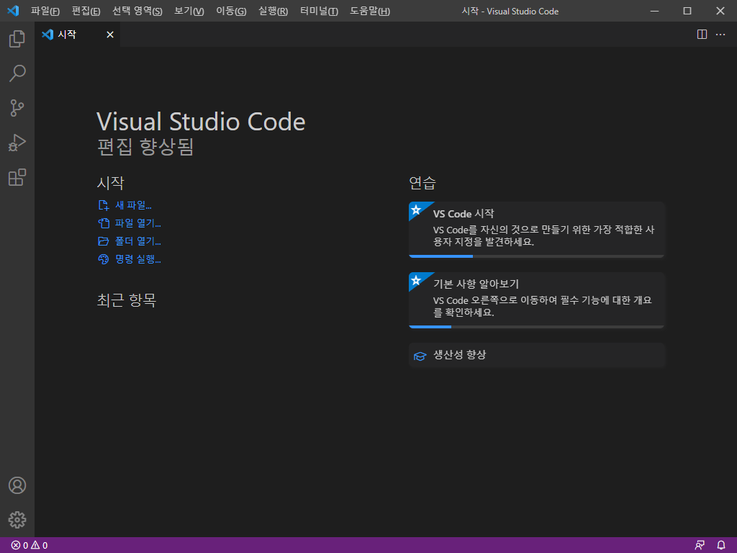Click the feedback icon in status bar

[x=700, y=545]
